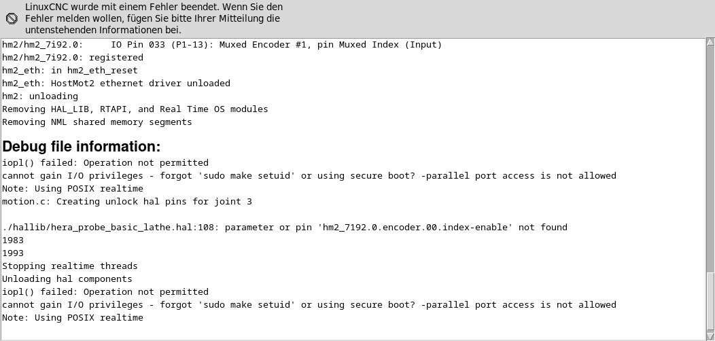Click the scrollbar trough above the thumb

pos(710,156)
